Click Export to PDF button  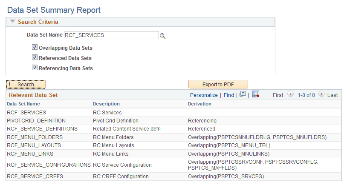tap(218, 84)
